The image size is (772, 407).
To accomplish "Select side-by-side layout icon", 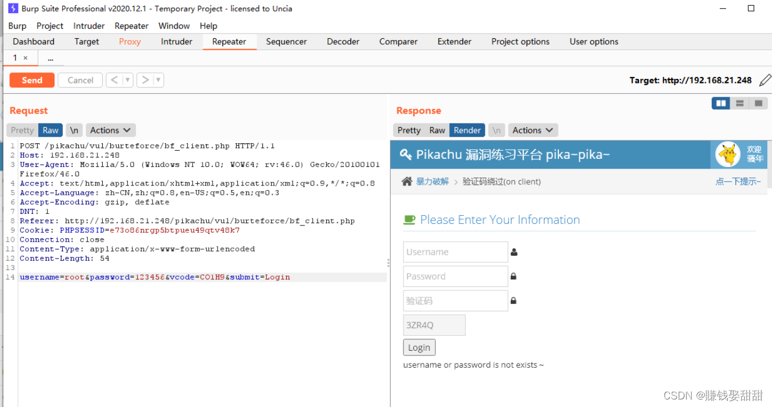I will [721, 103].
